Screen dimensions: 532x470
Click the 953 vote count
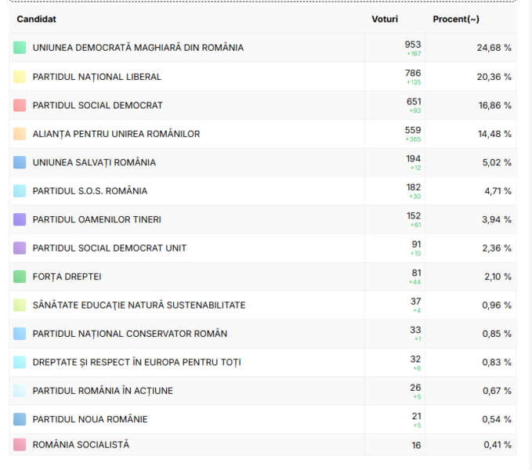point(412,45)
